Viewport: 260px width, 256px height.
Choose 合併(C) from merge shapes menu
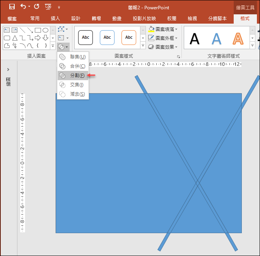click(73, 66)
